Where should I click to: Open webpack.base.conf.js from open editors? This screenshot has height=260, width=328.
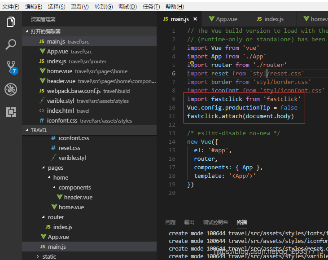click(89, 91)
